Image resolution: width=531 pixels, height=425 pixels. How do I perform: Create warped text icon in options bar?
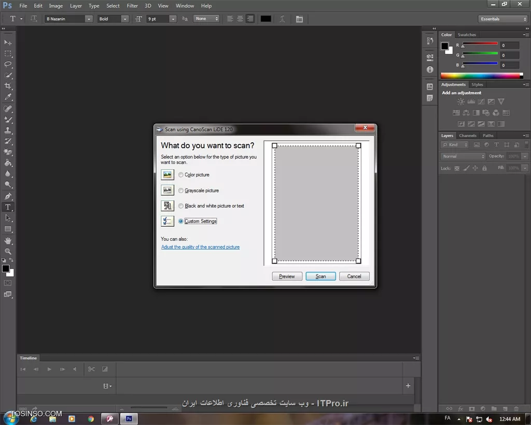[282, 19]
